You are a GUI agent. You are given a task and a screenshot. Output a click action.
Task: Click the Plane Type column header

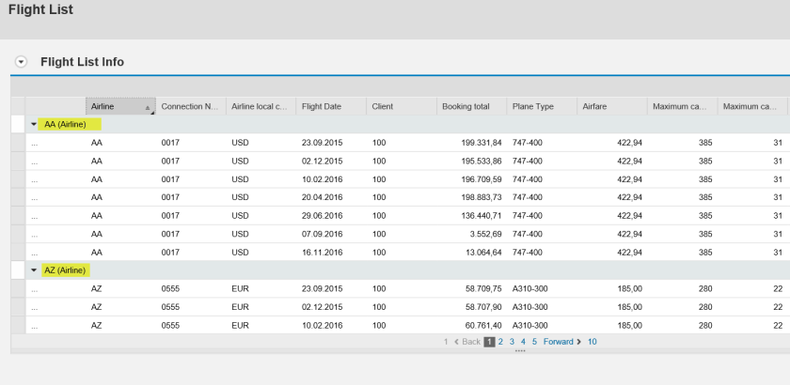[533, 107]
